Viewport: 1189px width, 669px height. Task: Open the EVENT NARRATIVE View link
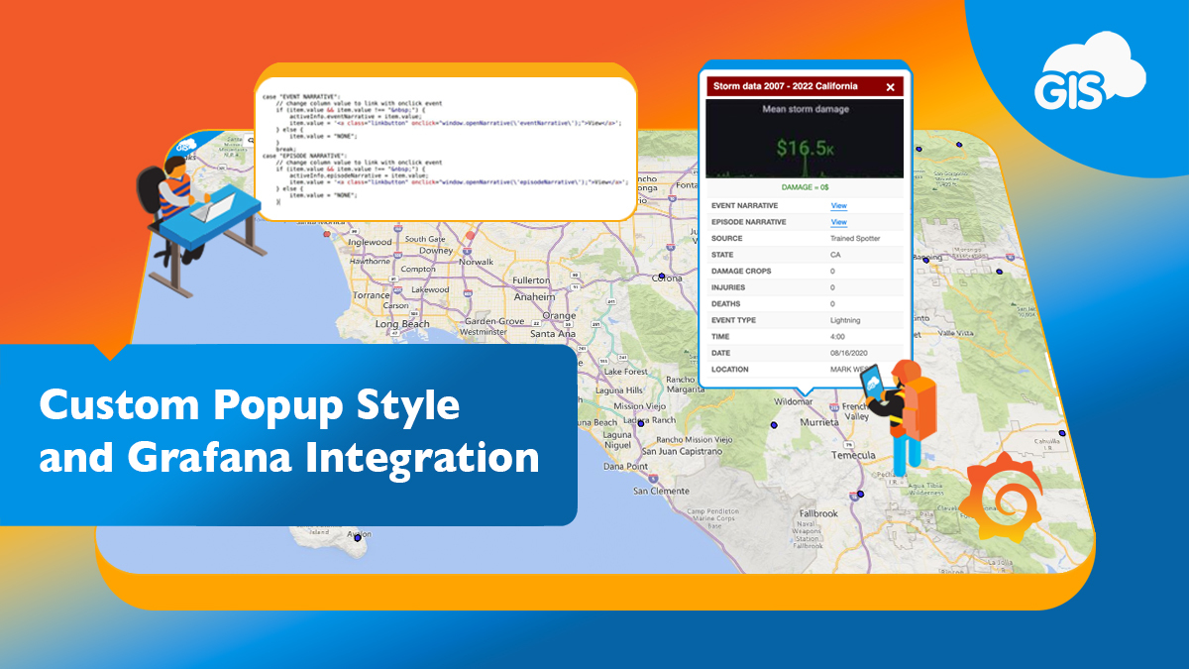pyautogui.click(x=838, y=205)
